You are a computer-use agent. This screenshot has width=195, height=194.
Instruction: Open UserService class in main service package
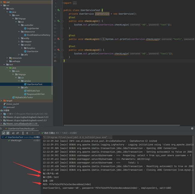pos(32,51)
